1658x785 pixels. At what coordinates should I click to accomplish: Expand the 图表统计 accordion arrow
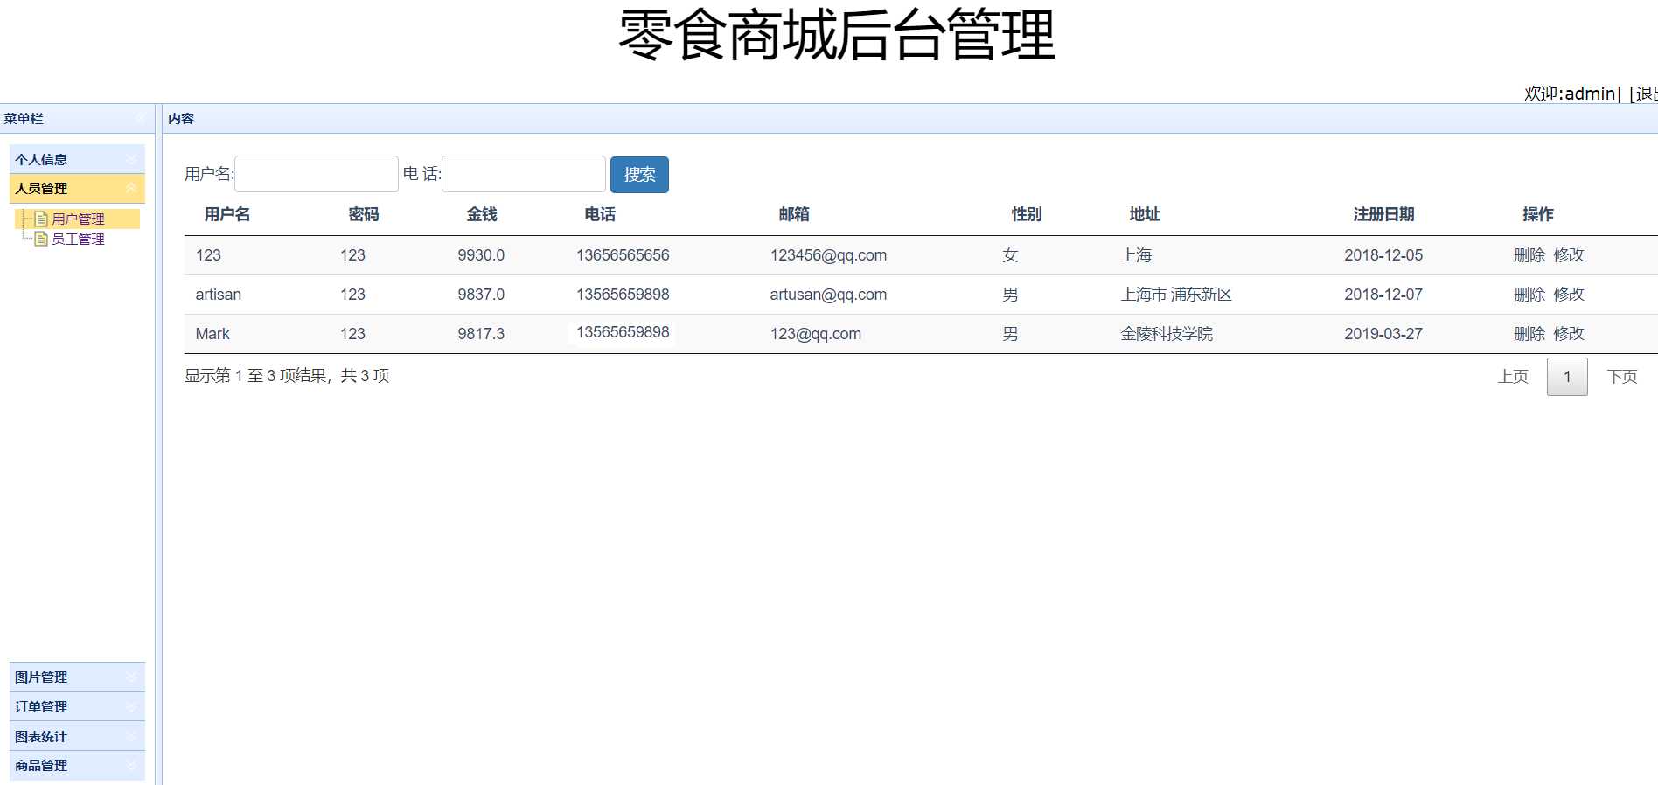tap(131, 736)
